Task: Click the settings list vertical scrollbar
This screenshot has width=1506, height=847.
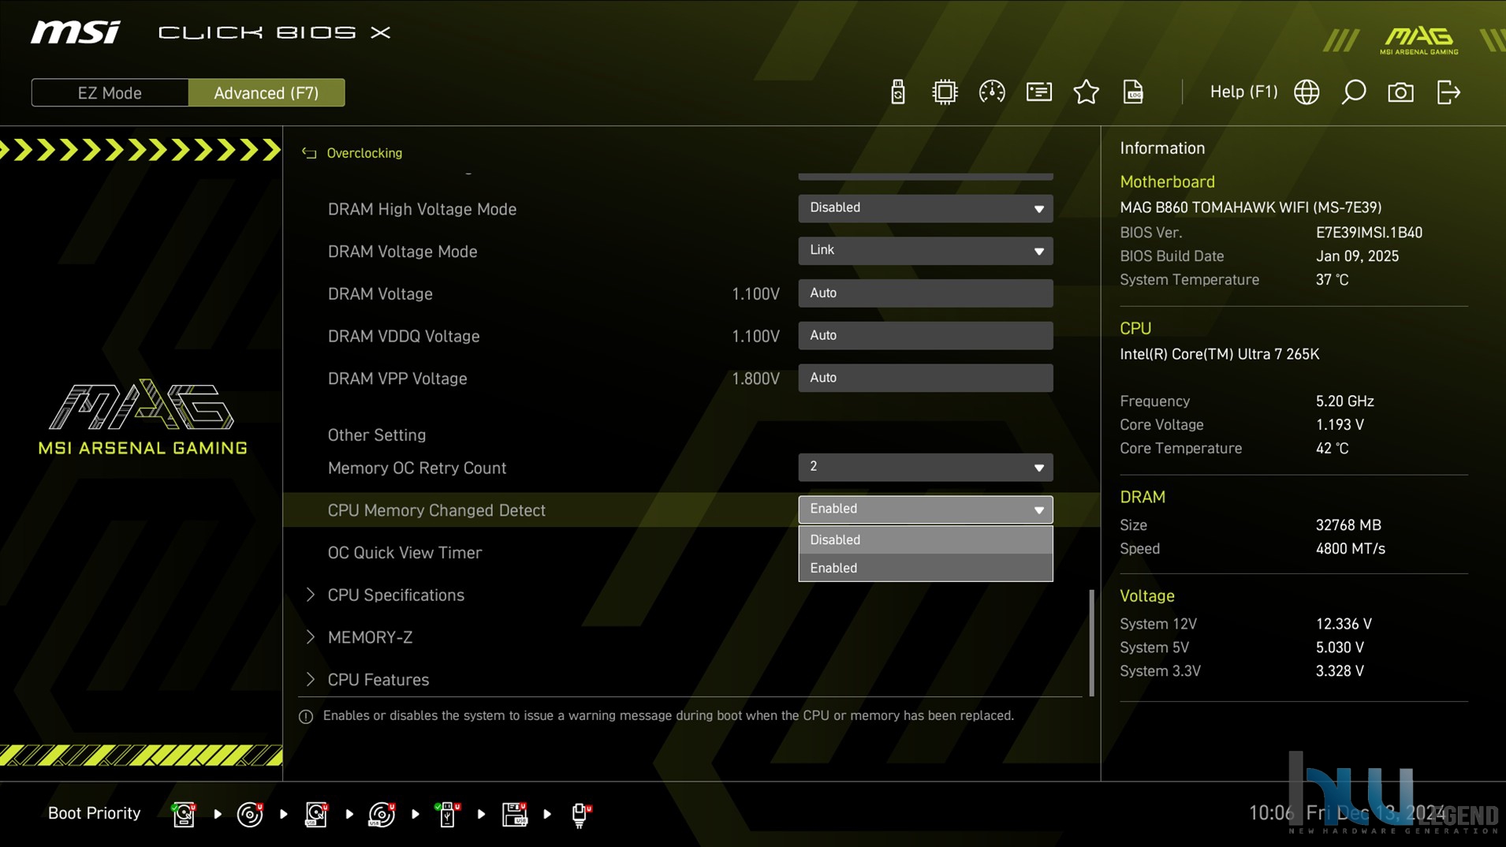Action: coord(1092,643)
